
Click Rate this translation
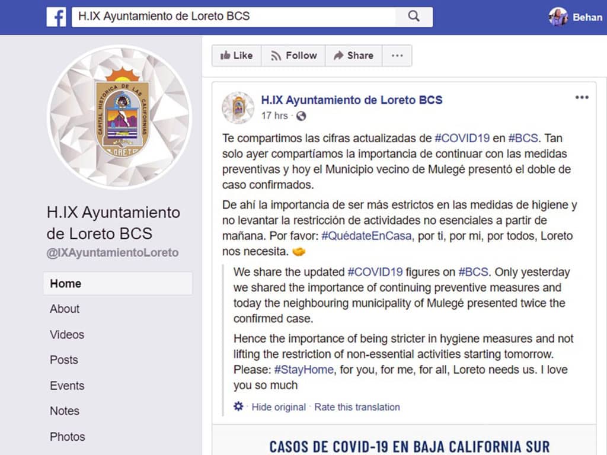(357, 407)
